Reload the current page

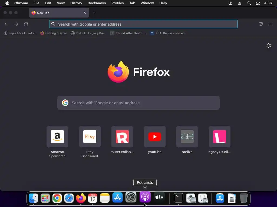click(x=26, y=24)
